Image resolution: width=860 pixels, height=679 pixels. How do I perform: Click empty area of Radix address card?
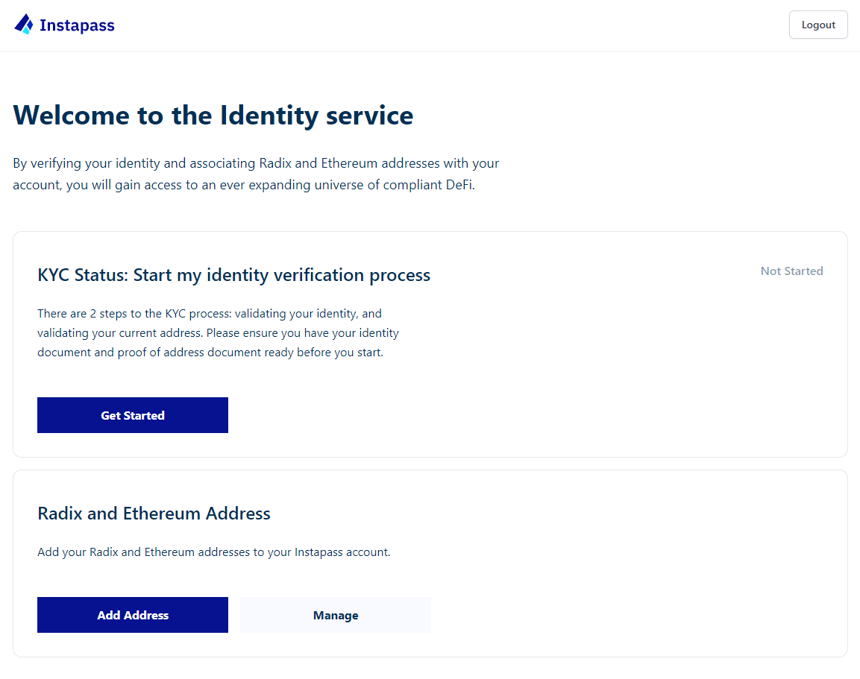(x=631, y=575)
